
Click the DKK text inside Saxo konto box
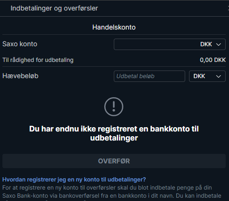pyautogui.click(x=206, y=44)
